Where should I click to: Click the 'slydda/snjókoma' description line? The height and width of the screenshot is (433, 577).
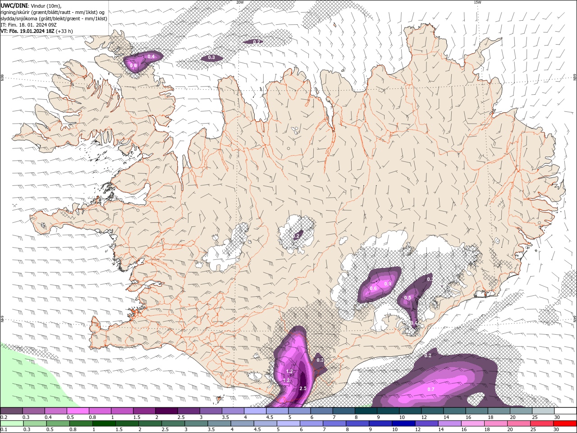[54, 18]
